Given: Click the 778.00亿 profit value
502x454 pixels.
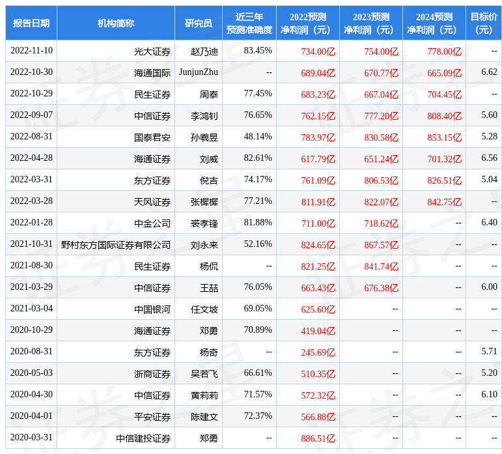Looking at the screenshot, I should pos(444,51).
